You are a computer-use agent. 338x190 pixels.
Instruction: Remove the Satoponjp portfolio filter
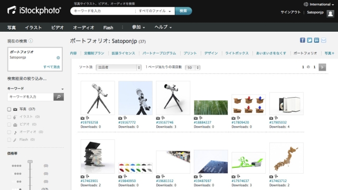pyautogui.click(x=58, y=58)
